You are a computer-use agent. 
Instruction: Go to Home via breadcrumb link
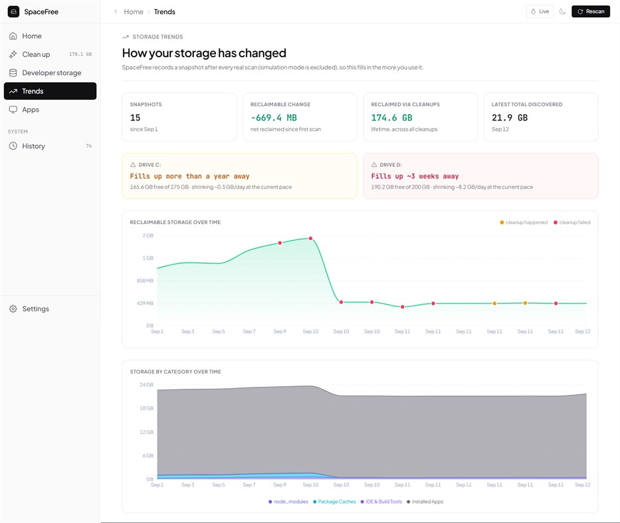(x=134, y=12)
